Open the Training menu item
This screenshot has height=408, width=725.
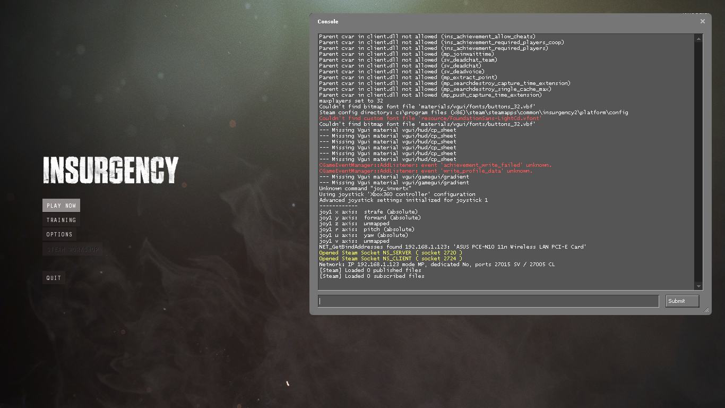pyautogui.click(x=61, y=220)
